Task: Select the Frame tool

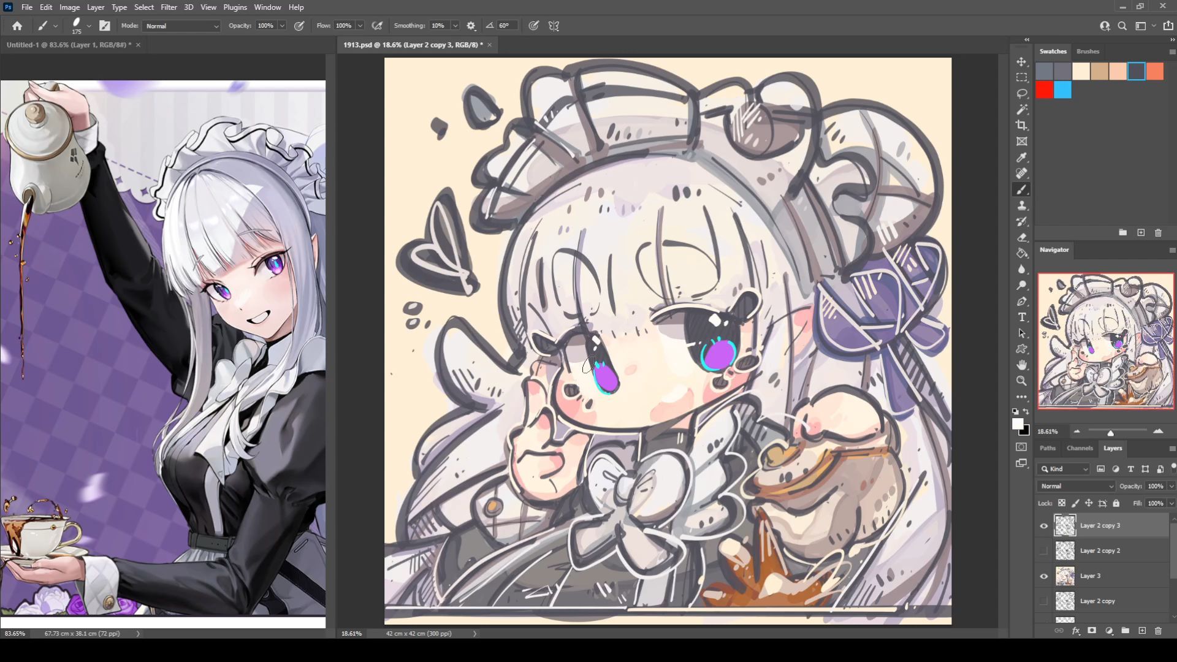Action: click(x=1021, y=142)
